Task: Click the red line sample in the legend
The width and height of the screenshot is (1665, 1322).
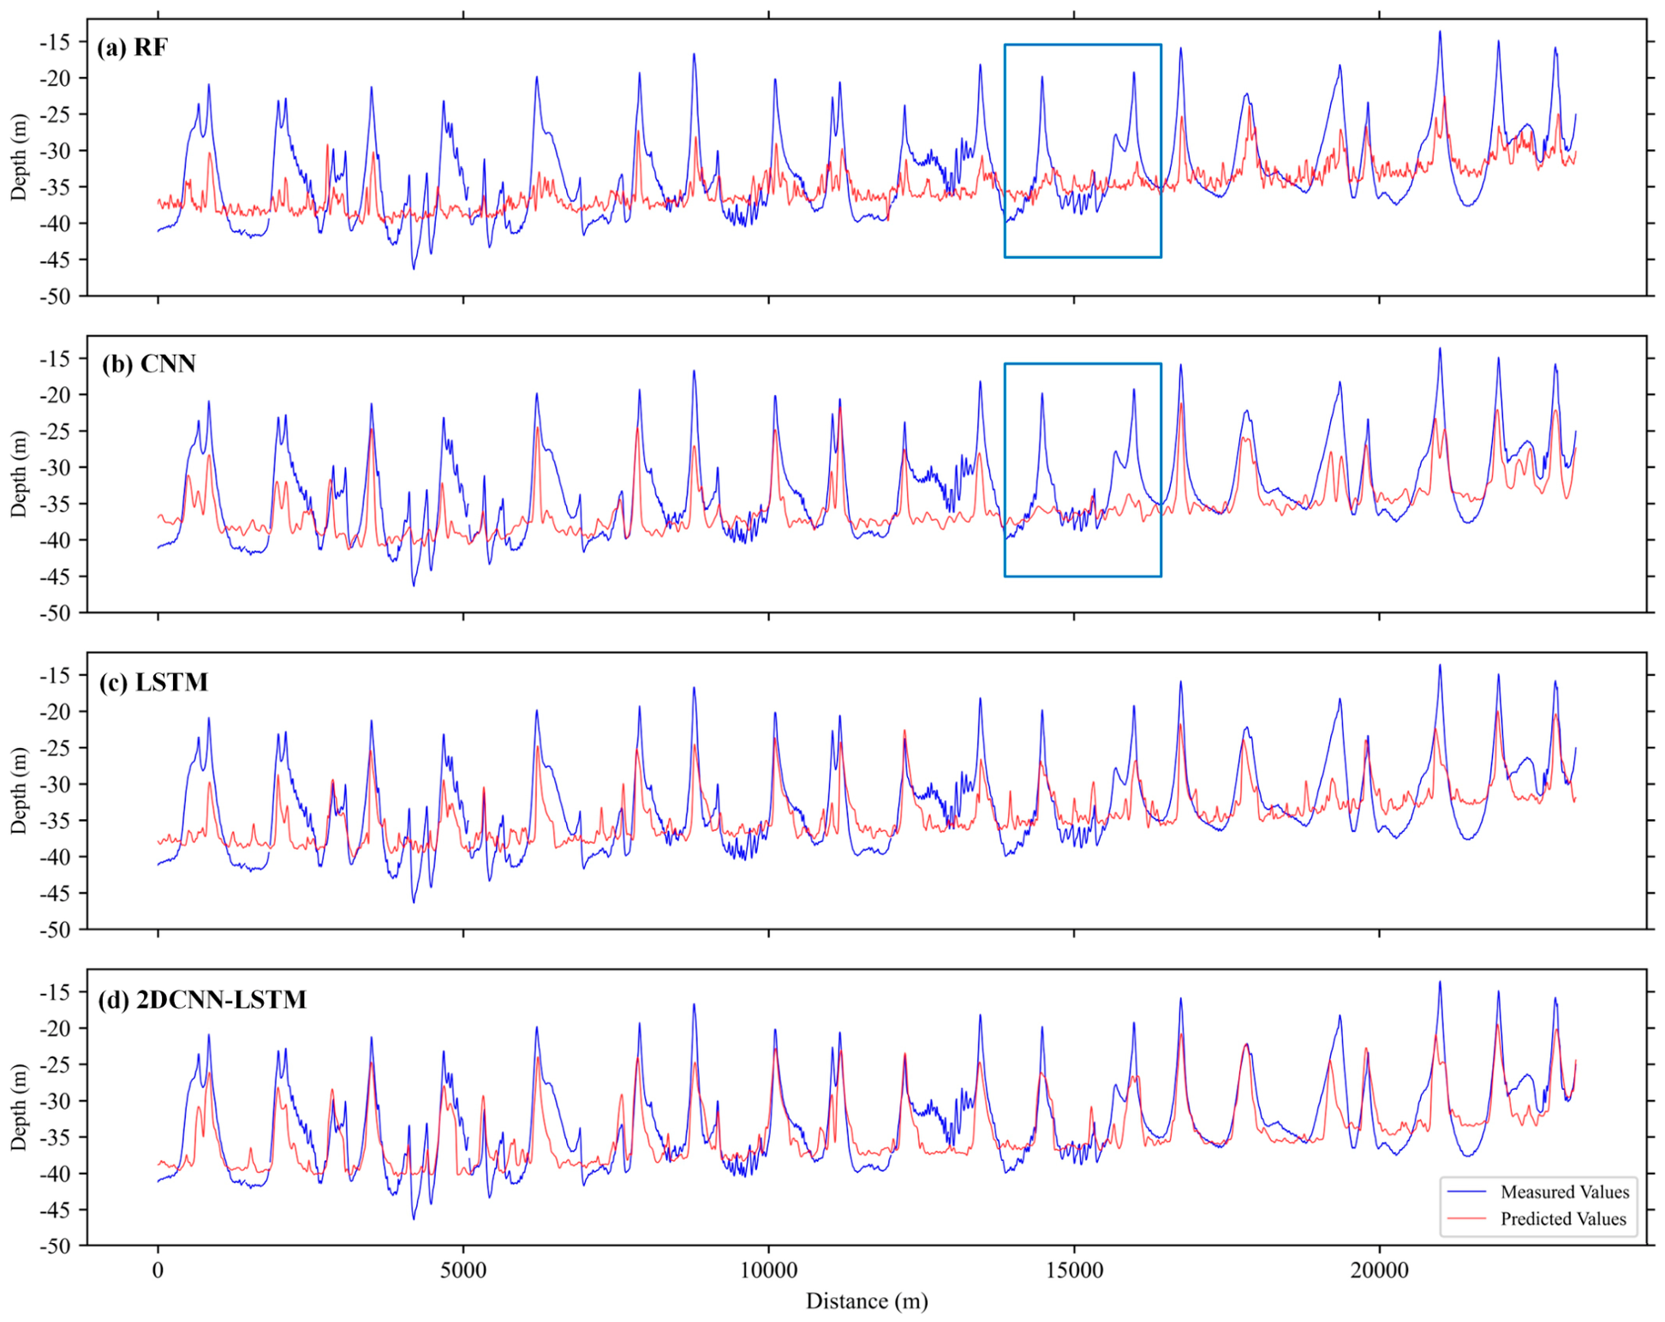Action: (x=1466, y=1218)
